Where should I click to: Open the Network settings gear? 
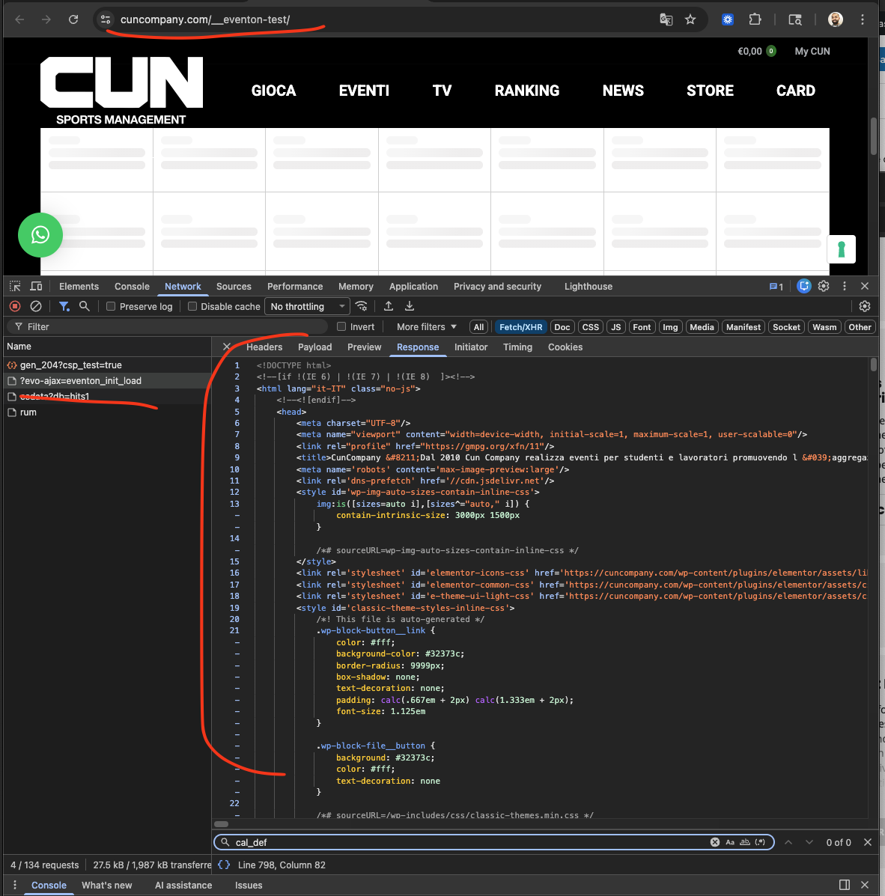(x=865, y=306)
